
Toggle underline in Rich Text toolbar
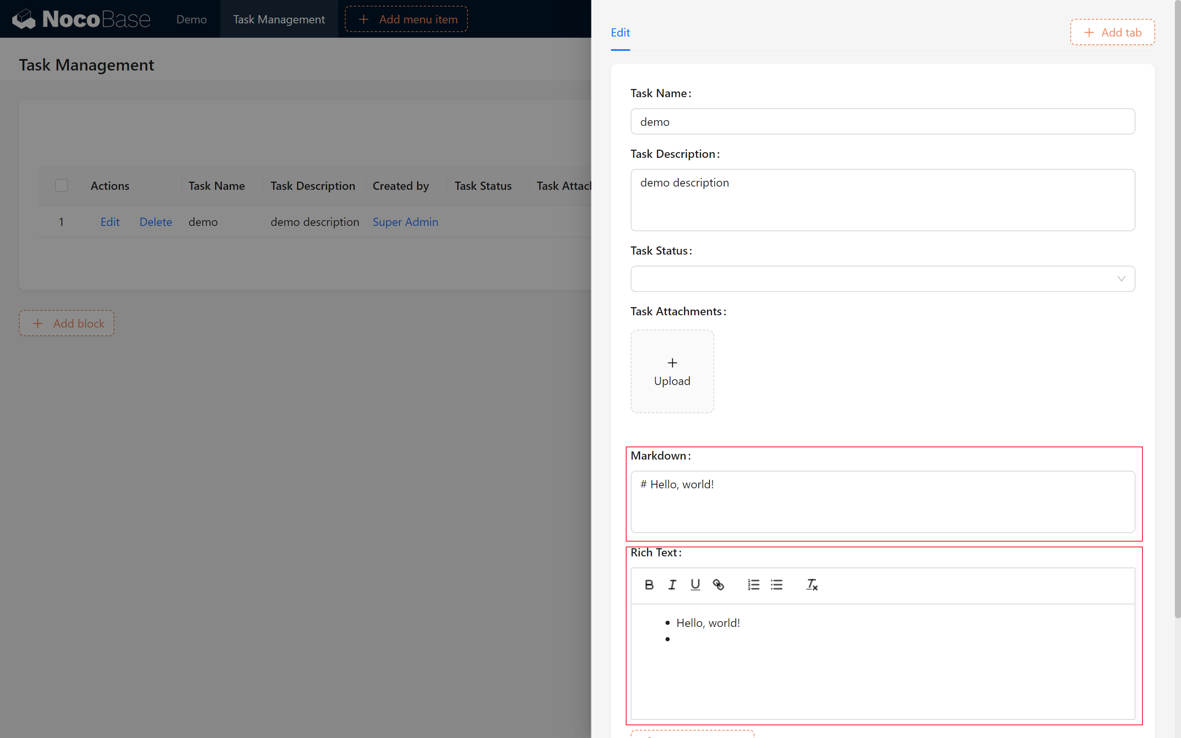click(x=695, y=585)
